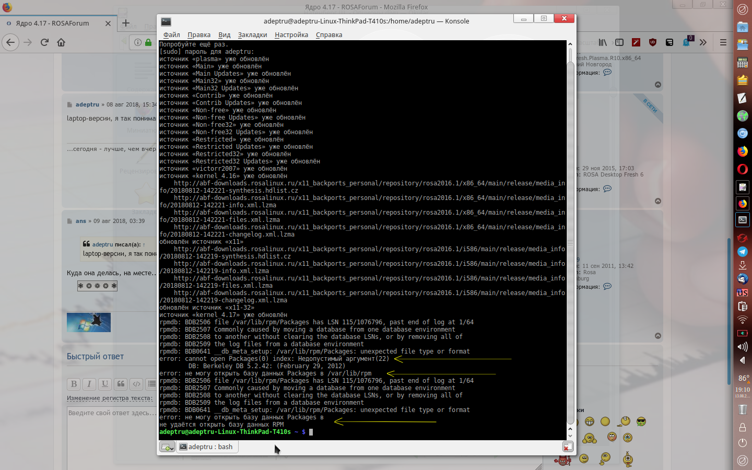Open adeptru's profile link in the 08 авг post
The height and width of the screenshot is (470, 752).
pos(87,104)
